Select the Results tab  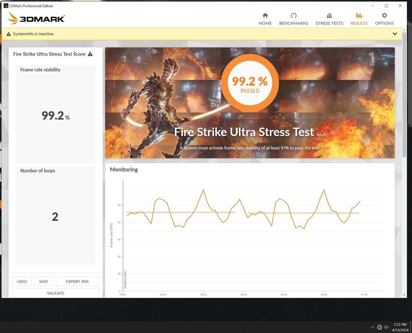point(359,19)
